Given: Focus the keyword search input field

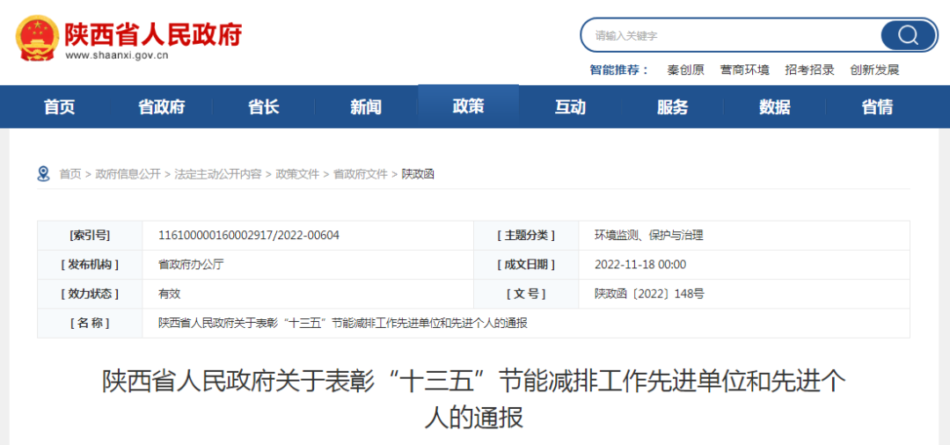Looking at the screenshot, I should click(730, 36).
